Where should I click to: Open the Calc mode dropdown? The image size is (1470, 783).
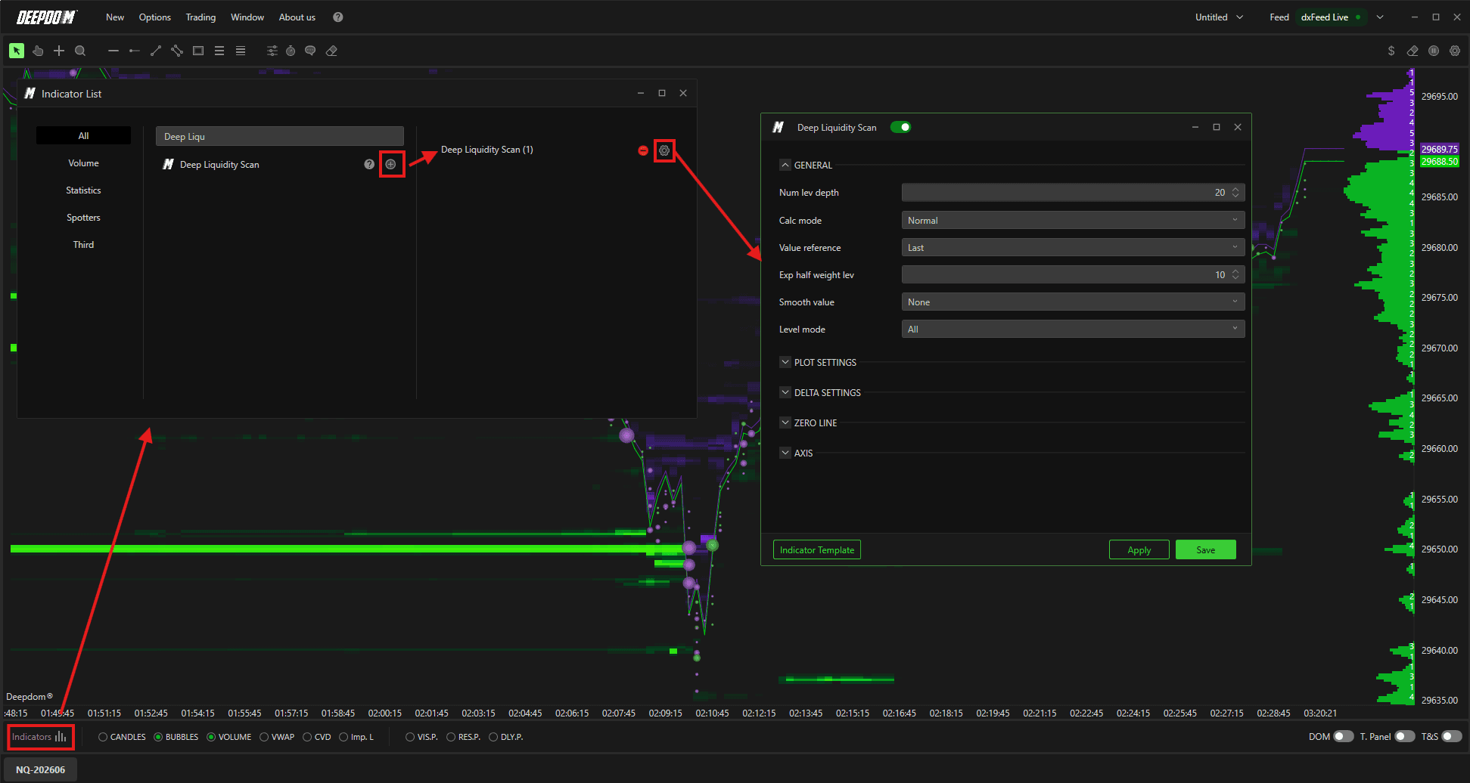pyautogui.click(x=1073, y=220)
